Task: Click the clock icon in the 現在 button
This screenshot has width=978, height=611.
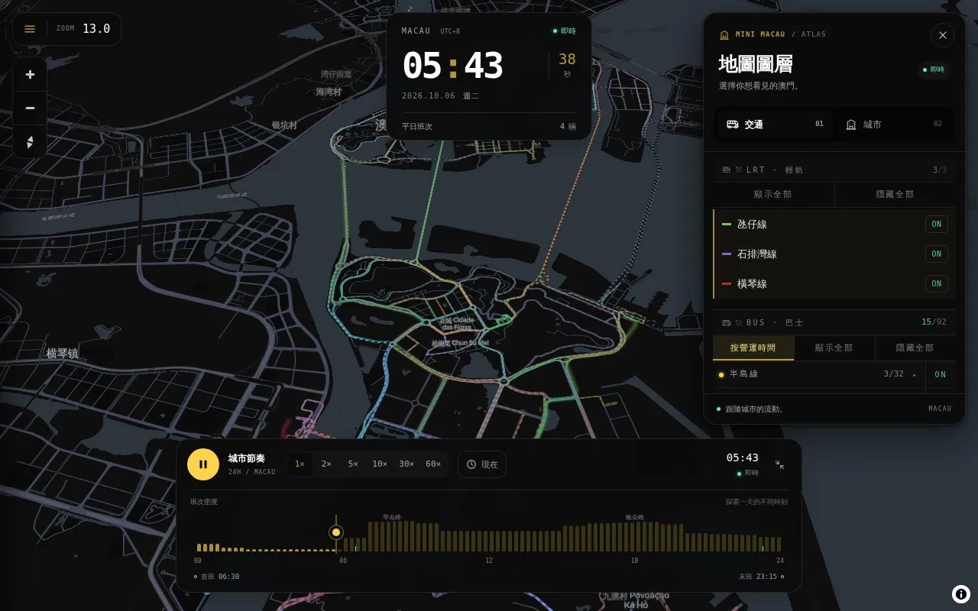Action: coord(471,464)
